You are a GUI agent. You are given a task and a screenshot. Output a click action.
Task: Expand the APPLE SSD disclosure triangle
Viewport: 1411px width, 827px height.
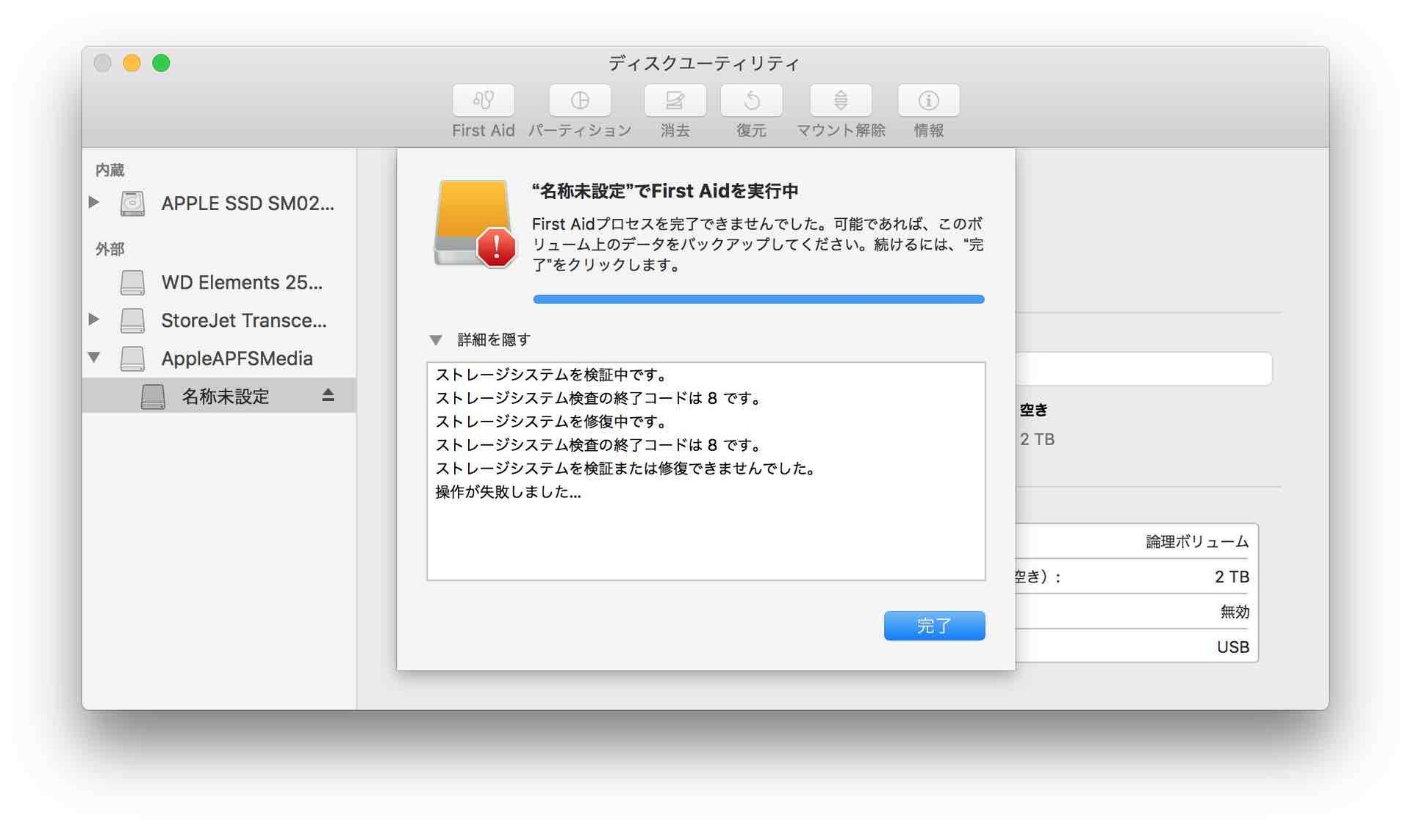tap(94, 202)
